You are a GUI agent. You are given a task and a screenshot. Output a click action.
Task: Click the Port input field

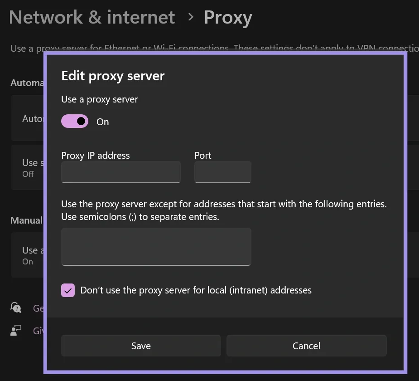click(x=222, y=172)
